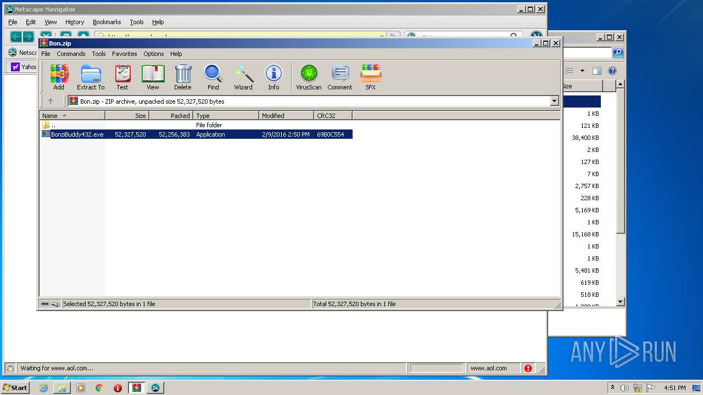Sort by the Packed column header
The height and width of the screenshot is (395, 703).
coord(171,115)
